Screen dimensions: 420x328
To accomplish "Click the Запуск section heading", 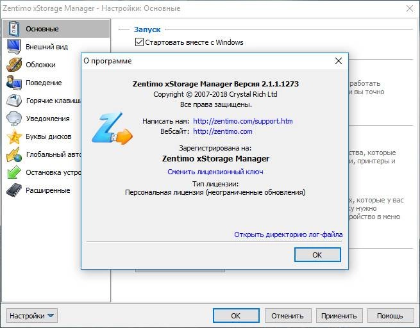I will [x=147, y=29].
